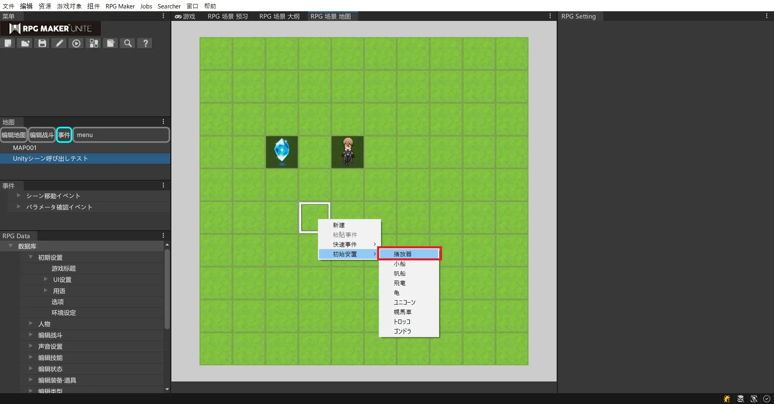The image size is (774, 404).
Task: Click the open folder icon in toolbar
Action: (25, 43)
